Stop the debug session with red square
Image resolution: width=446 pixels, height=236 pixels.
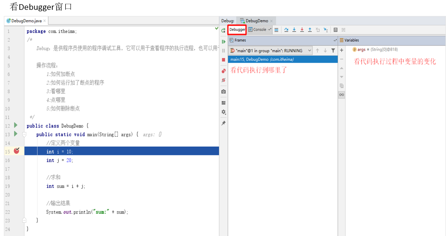pyautogui.click(x=224, y=59)
